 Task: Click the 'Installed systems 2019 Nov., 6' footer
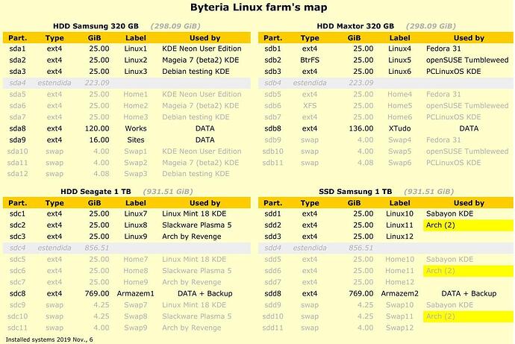pyautogui.click(x=49, y=340)
